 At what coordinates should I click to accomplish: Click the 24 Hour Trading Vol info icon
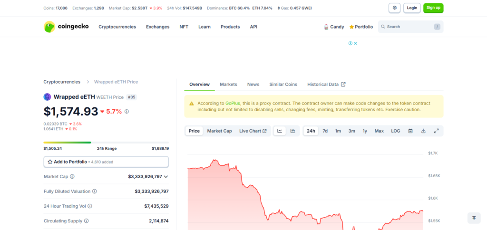90,206
